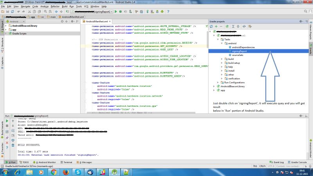Viewport: 313px width, 176px height.
Task: Open the Build Variants side tab
Action: tap(2, 130)
